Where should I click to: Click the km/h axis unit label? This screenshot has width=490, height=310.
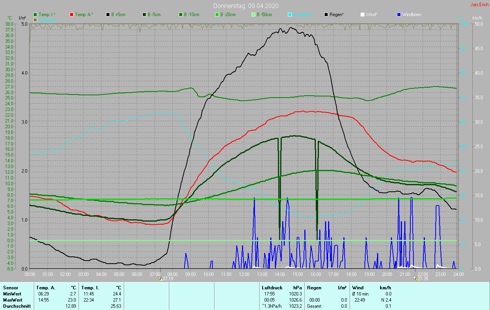(x=477, y=18)
